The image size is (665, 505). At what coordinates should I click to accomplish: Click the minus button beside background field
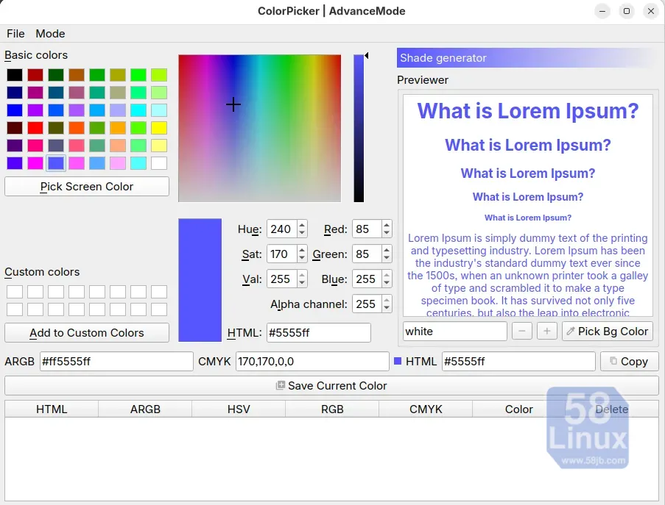(521, 331)
